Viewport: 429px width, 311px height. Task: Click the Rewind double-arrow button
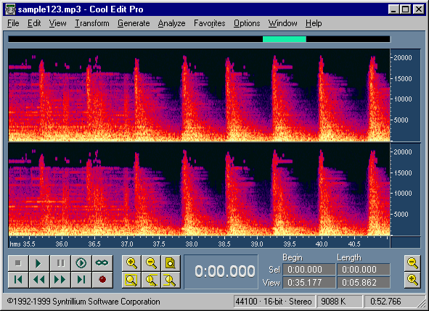pyautogui.click(x=39, y=280)
